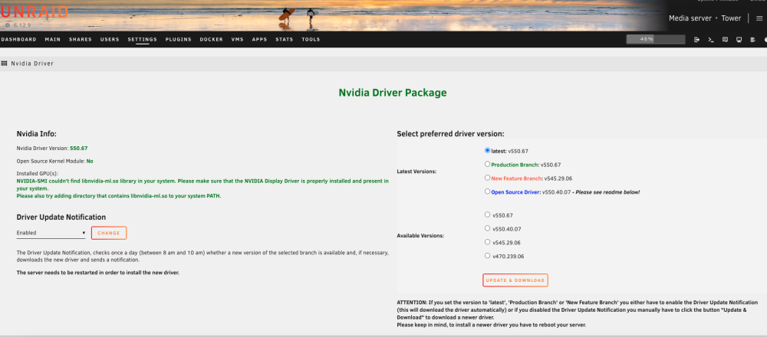The height and width of the screenshot is (337, 767).
Task: Click the 46% usage progress bar
Action: [x=656, y=39]
